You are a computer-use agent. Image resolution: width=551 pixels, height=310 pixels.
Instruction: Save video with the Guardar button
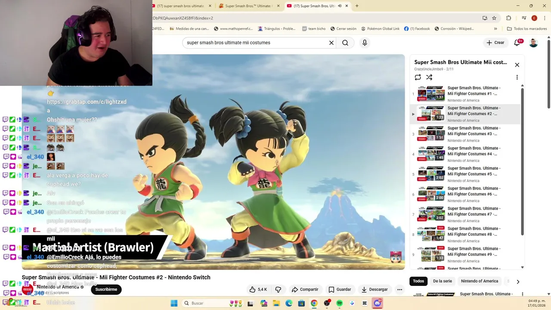pos(340,289)
